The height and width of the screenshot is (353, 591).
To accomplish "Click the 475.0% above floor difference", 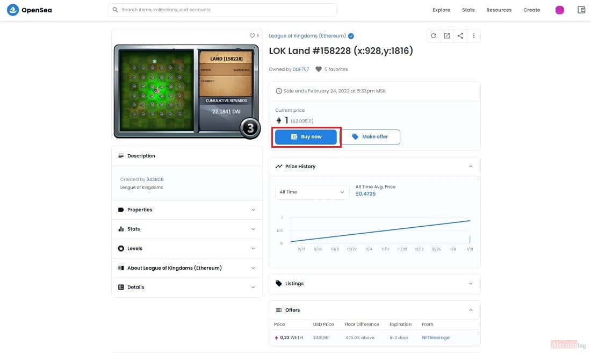I will (360, 337).
